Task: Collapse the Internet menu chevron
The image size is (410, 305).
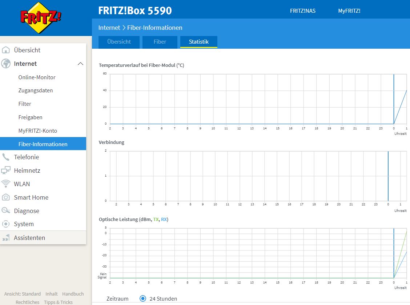Action: tap(81, 64)
